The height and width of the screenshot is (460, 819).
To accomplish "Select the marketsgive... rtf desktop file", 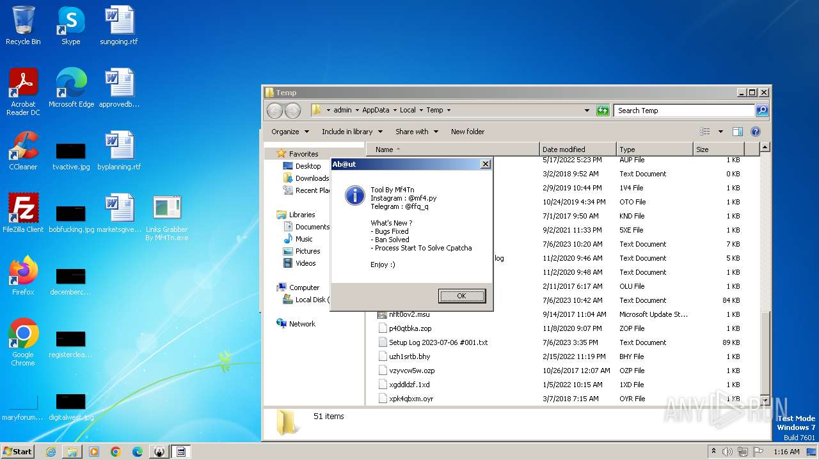I will point(119,213).
